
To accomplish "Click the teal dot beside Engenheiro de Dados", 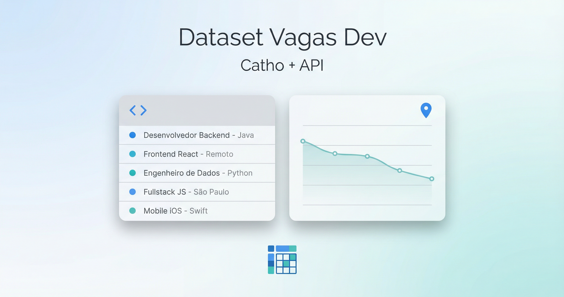I will 133,173.
